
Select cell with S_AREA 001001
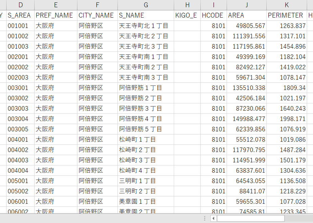coord(20,26)
